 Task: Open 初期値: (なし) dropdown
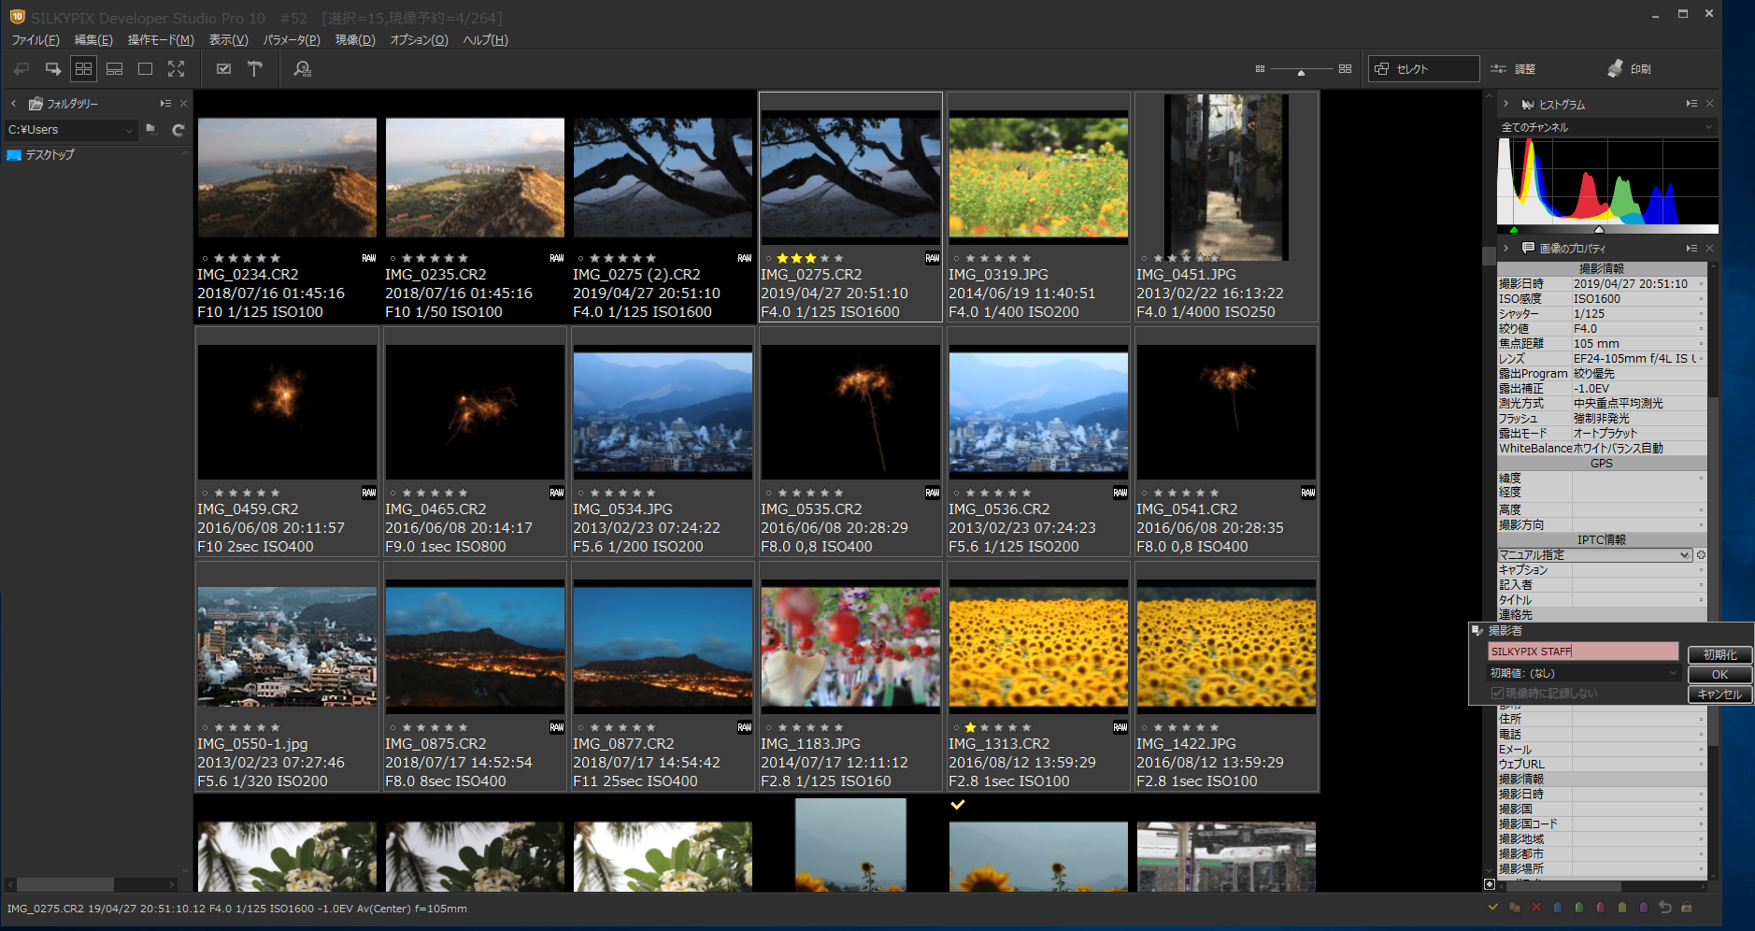click(x=1584, y=673)
